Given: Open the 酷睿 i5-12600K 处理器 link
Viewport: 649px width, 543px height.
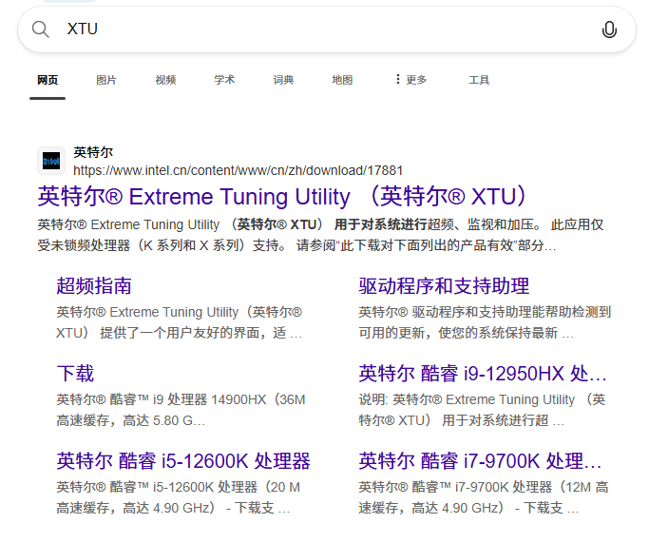Looking at the screenshot, I should coord(183,461).
